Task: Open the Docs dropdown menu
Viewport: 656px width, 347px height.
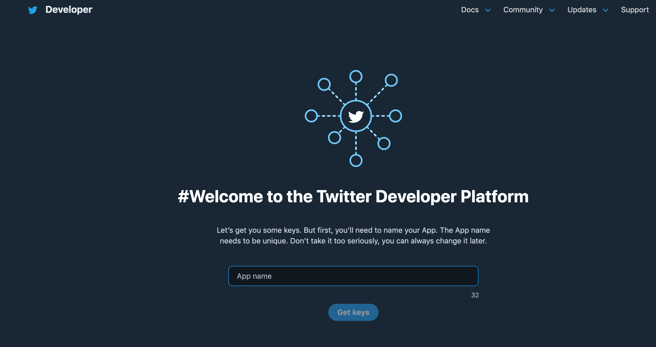Action: coord(470,10)
